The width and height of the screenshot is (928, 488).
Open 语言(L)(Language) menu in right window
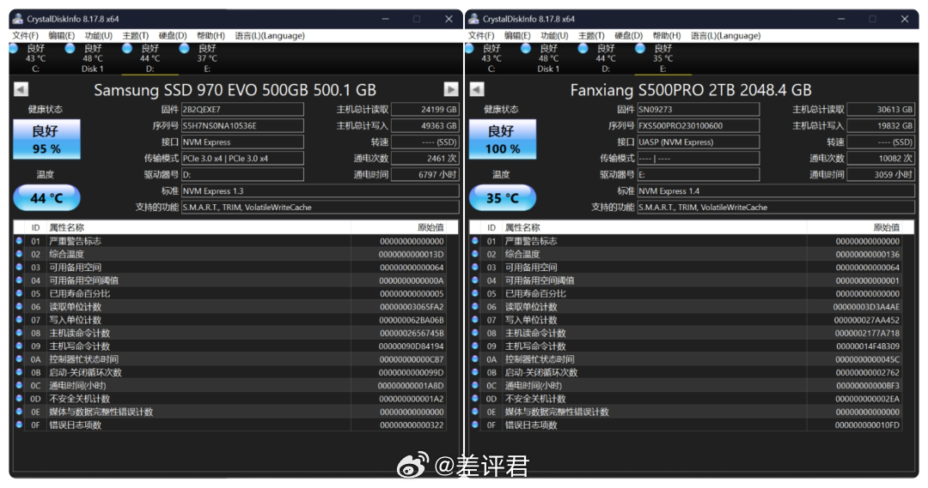coord(725,35)
